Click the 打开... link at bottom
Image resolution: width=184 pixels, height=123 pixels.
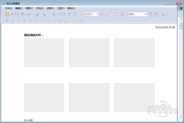tap(29, 121)
